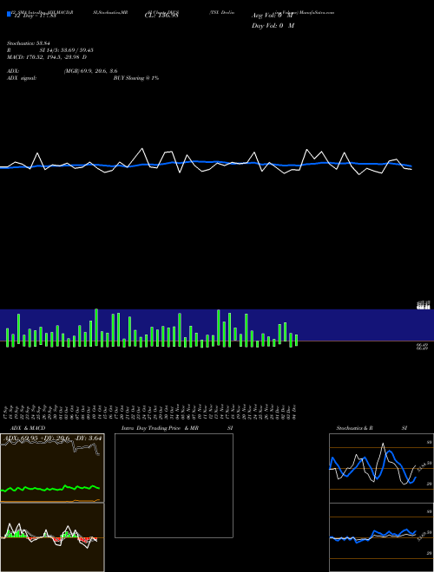Click the first volume bar on the left
The height and width of the screenshot is (572, 434).
(x=7, y=337)
